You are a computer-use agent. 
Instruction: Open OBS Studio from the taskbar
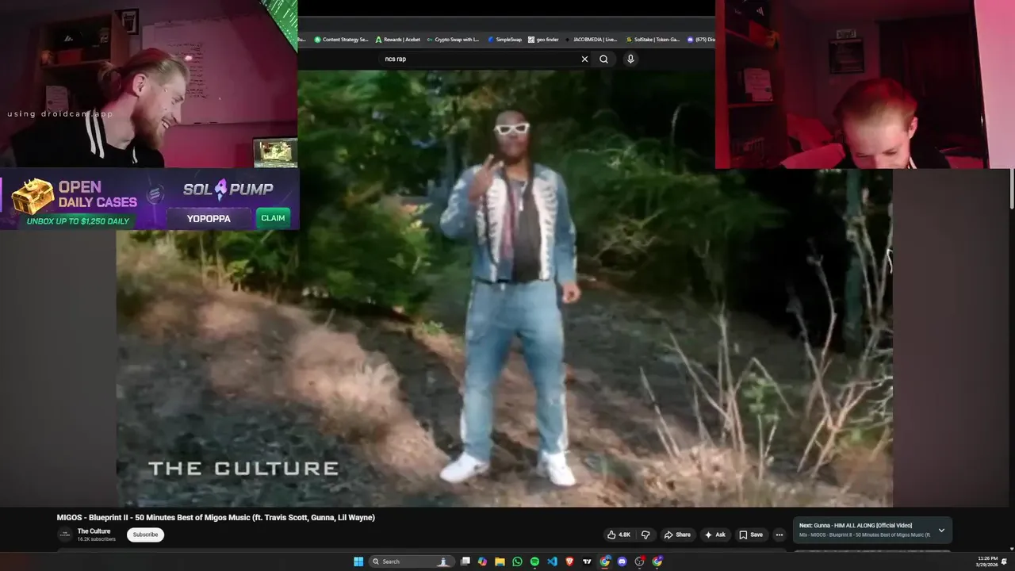(x=640, y=561)
